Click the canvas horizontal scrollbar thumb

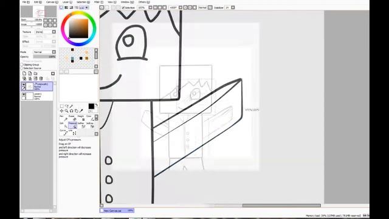pos(281,206)
